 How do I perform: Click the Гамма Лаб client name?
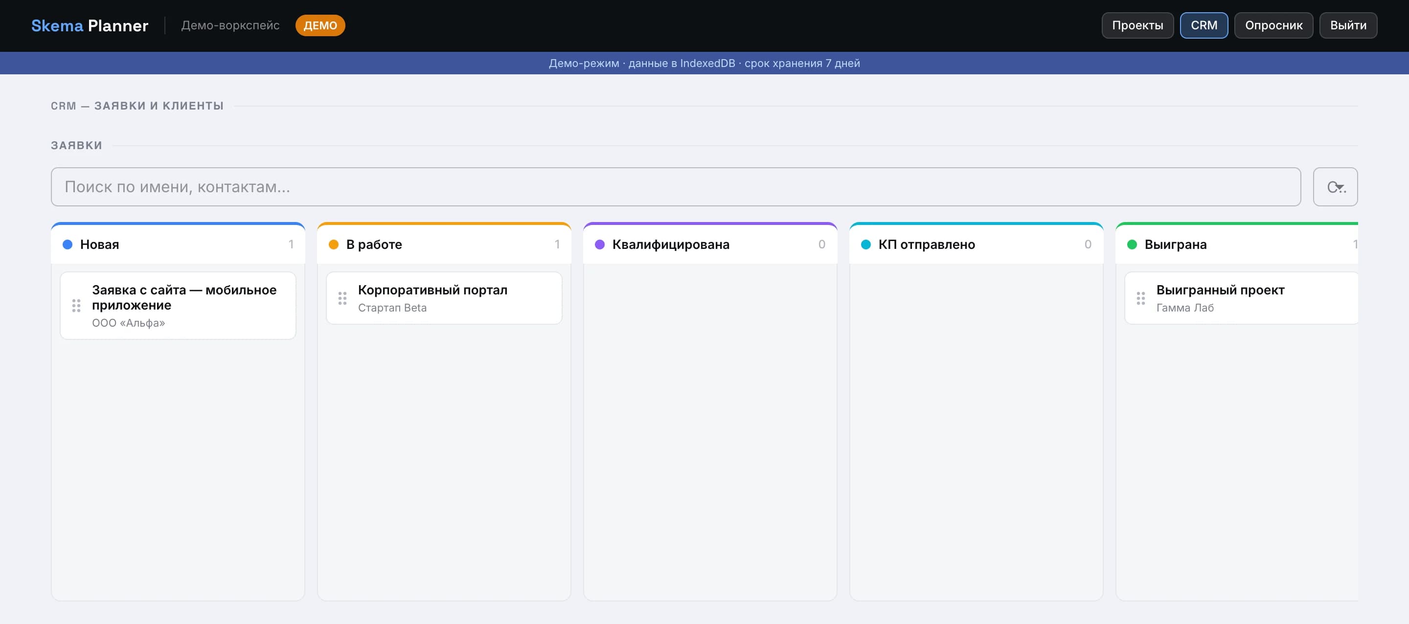coord(1185,308)
